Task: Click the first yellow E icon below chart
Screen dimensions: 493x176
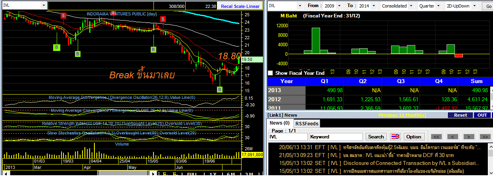Action: coord(164,174)
